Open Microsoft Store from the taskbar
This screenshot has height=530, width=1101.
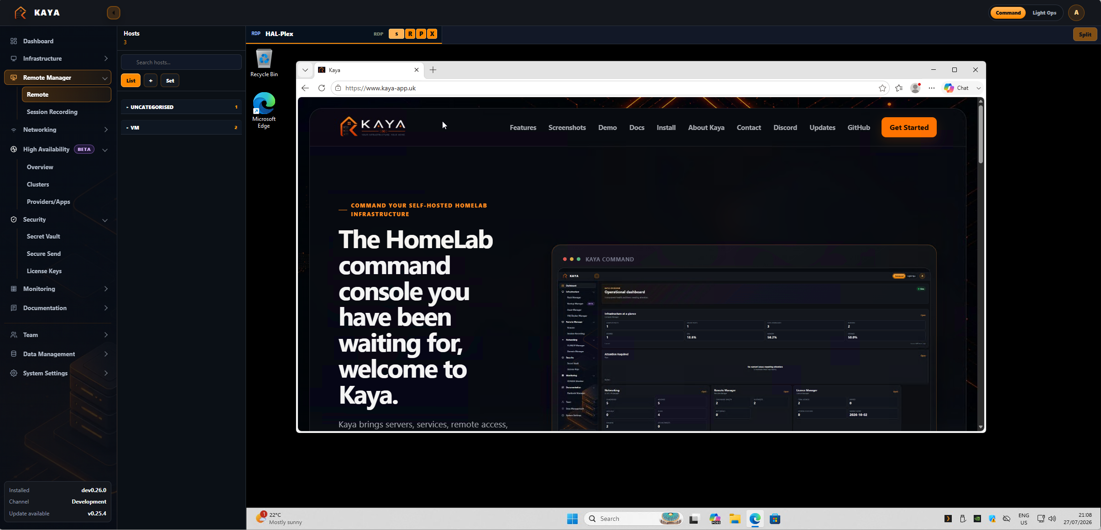click(775, 519)
